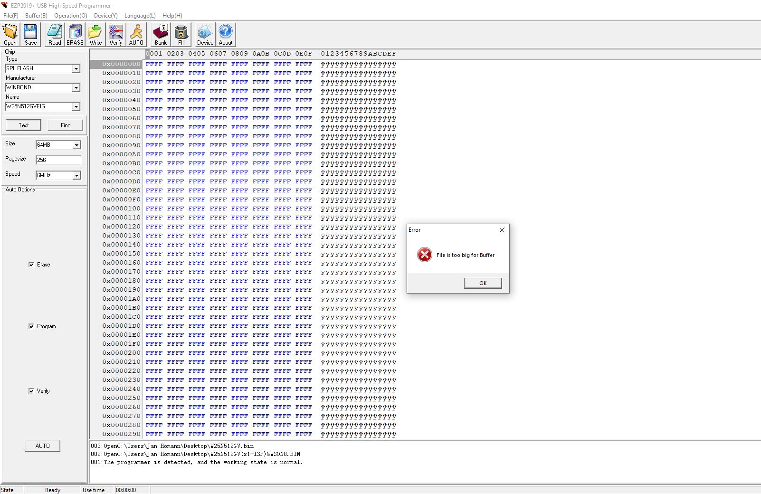Select address row 0x0000100

(122, 209)
